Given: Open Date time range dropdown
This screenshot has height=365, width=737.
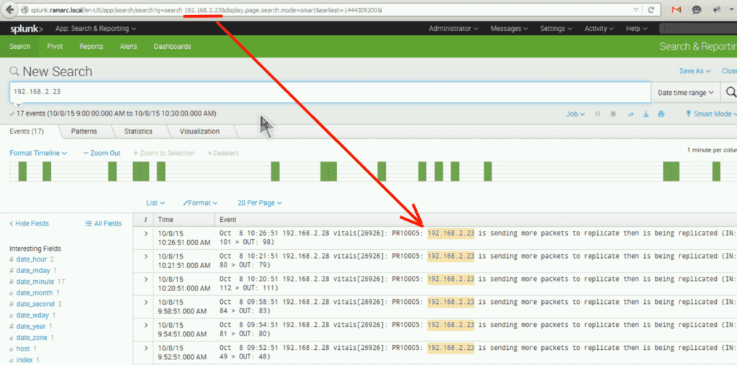Looking at the screenshot, I should click(x=686, y=93).
